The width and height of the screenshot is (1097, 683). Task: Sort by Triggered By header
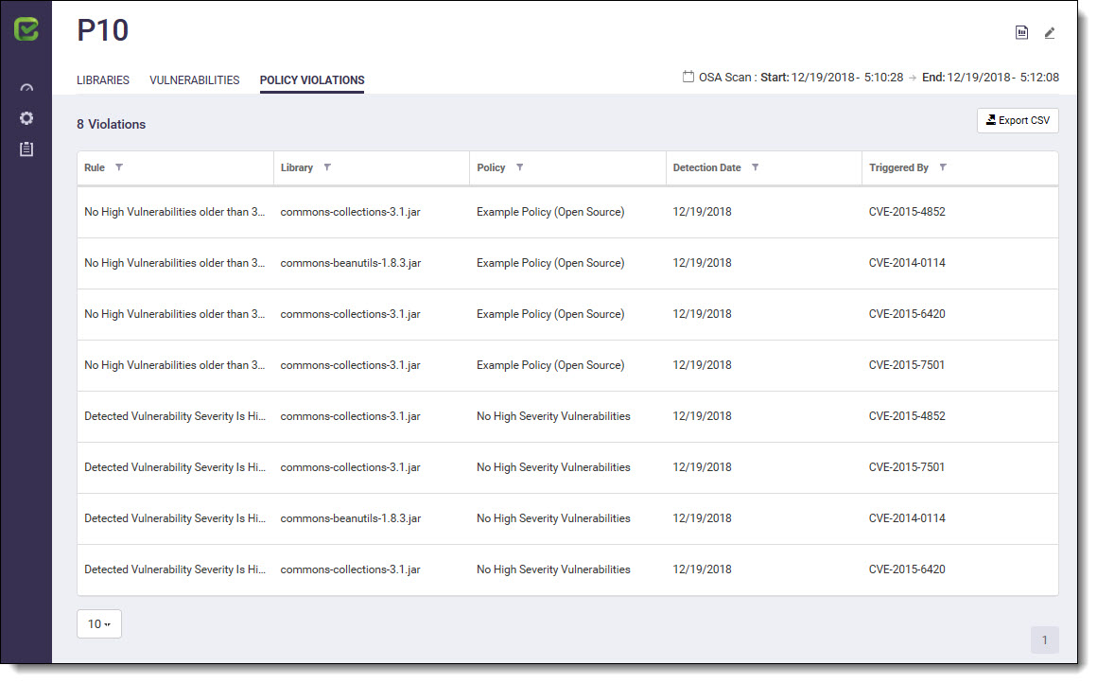point(899,167)
